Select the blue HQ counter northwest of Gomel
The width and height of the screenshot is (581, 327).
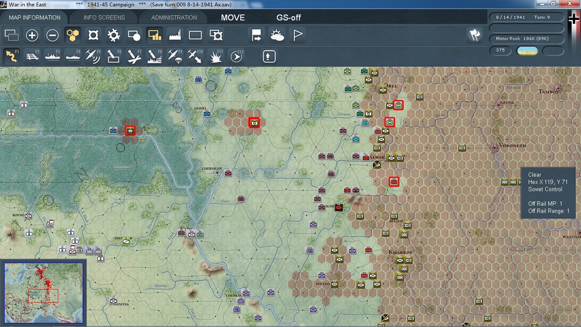click(x=198, y=79)
